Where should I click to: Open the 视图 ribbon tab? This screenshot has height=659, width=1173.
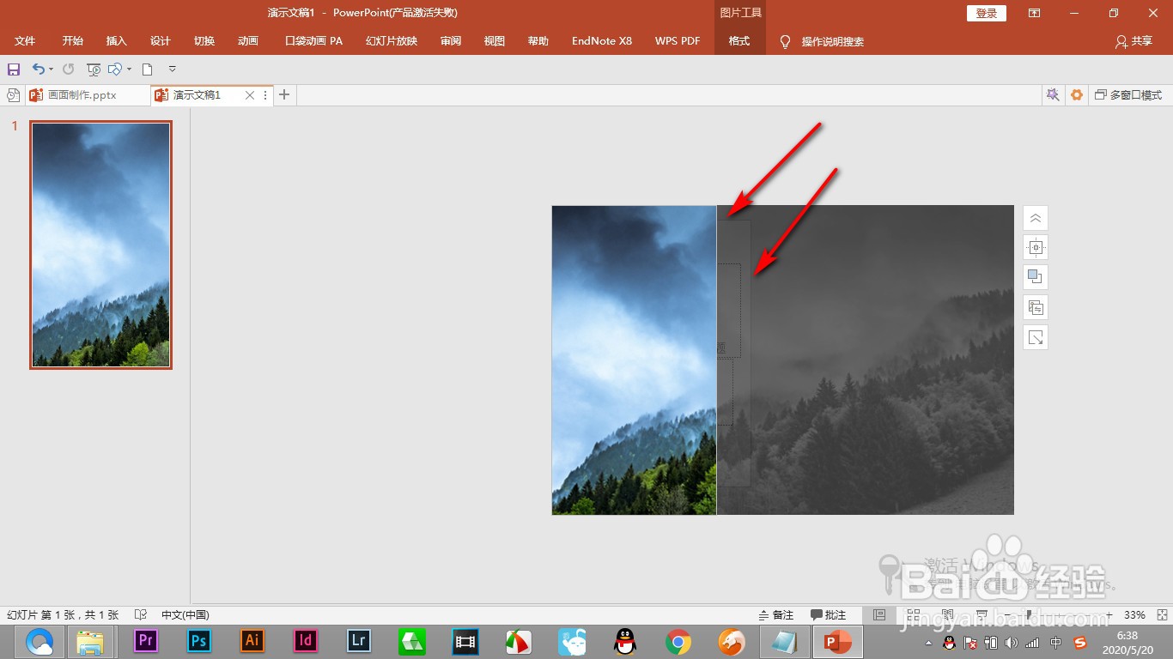pyautogui.click(x=495, y=41)
